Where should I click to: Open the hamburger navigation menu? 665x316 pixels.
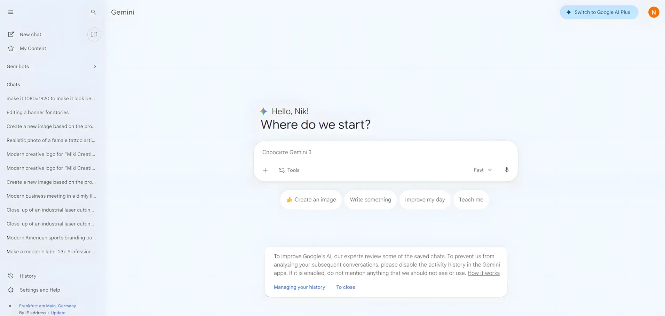click(x=10, y=12)
